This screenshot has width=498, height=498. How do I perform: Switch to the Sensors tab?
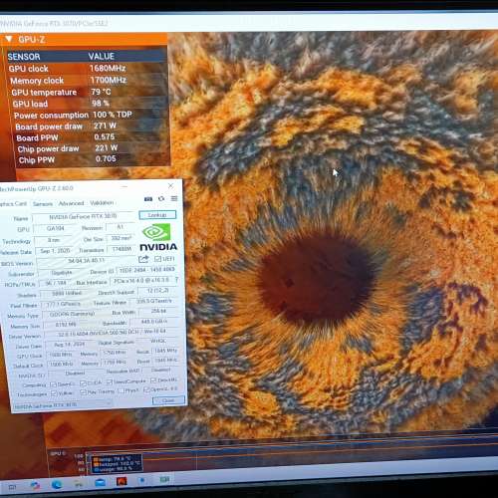pyautogui.click(x=43, y=203)
